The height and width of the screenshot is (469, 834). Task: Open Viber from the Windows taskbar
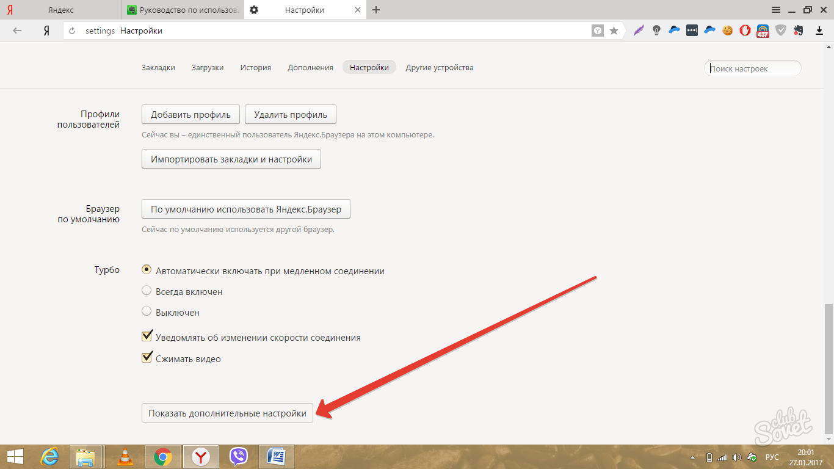coord(238,456)
